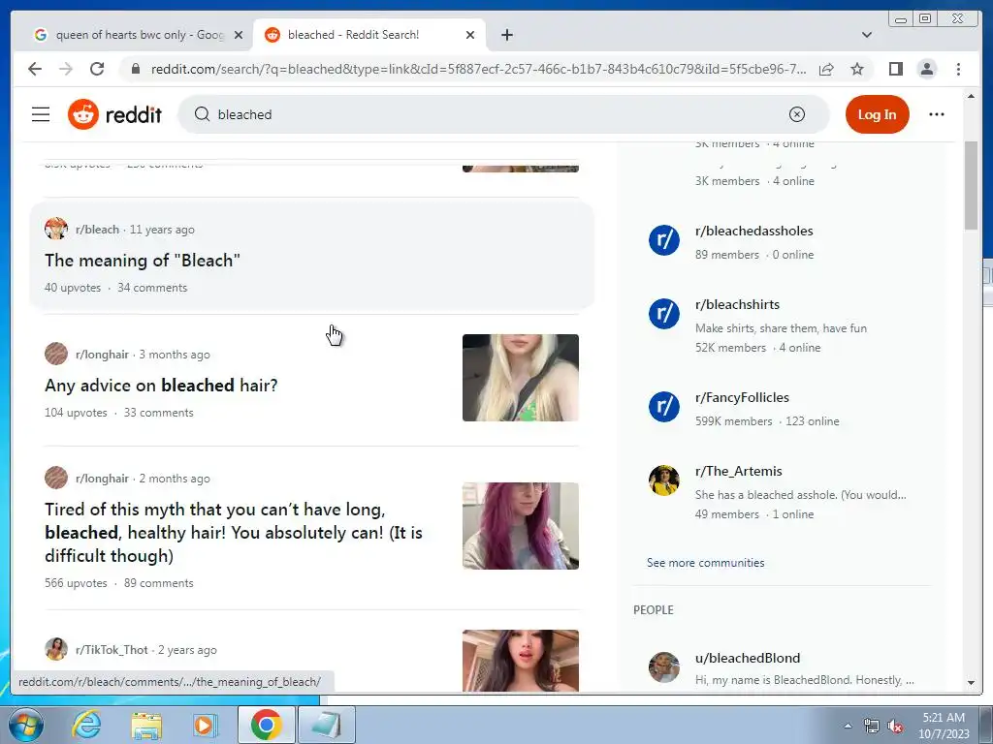Open r/bleachshirts community
The image size is (993, 744).
coord(737,304)
